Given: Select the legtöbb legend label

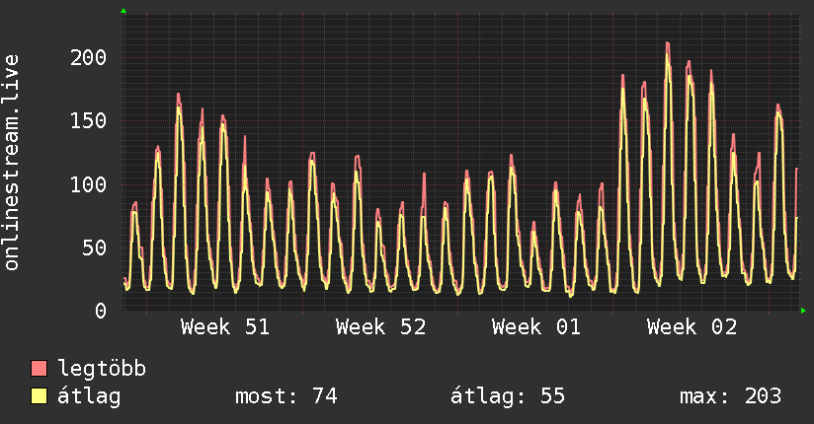Looking at the screenshot, I should click(102, 369).
